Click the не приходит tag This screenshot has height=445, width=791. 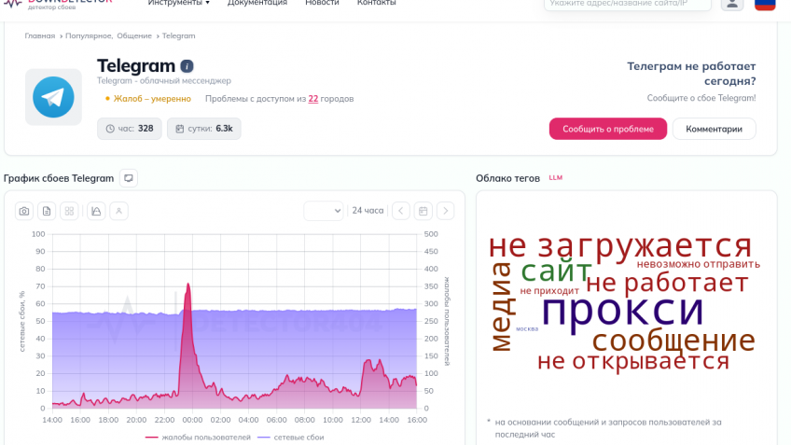click(549, 291)
